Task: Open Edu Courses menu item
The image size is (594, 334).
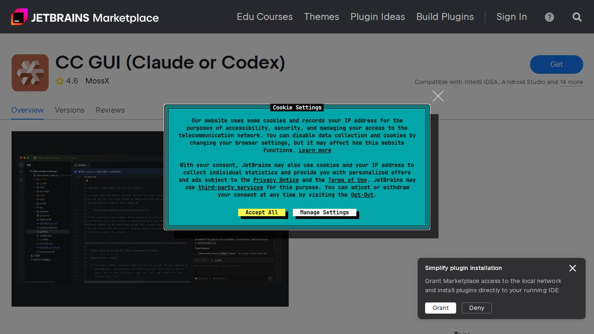Action: 265,17
